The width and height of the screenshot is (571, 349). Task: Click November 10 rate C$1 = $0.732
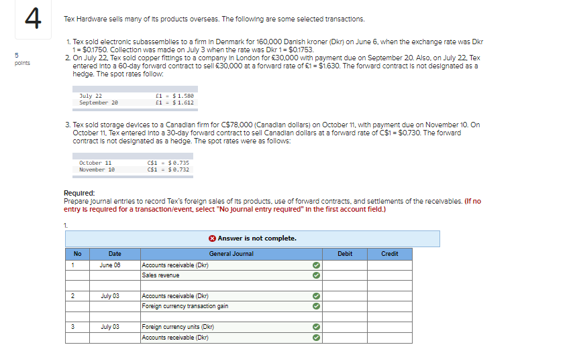click(168, 169)
